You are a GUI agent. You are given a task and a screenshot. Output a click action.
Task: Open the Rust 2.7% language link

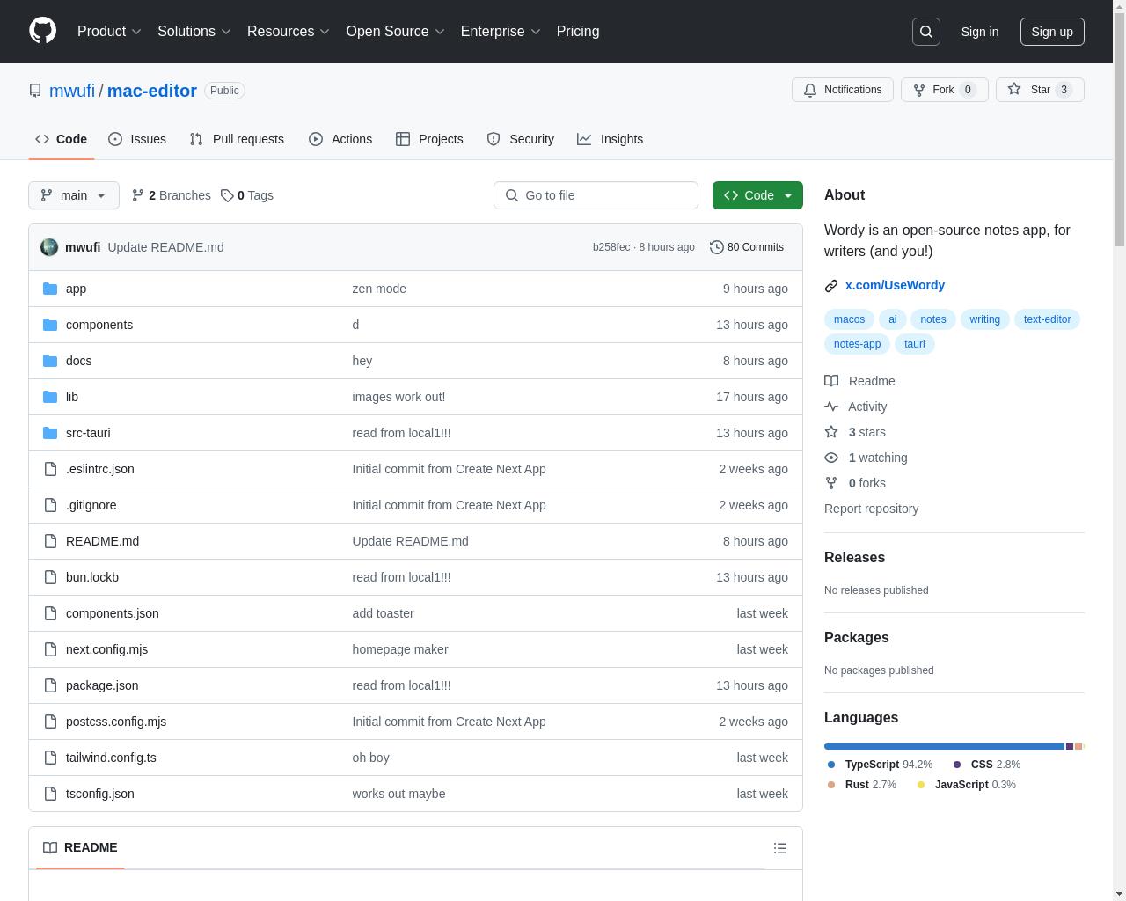(x=861, y=785)
